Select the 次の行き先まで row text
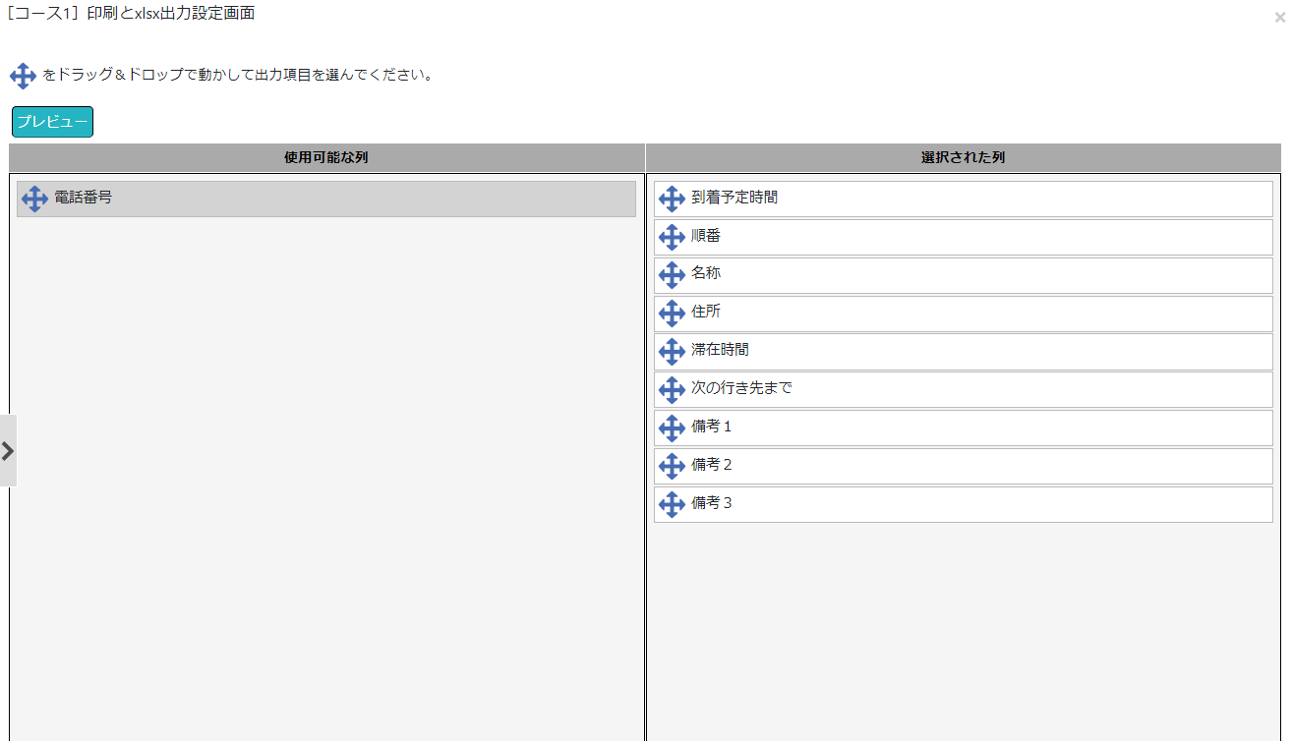1292x741 pixels. pos(741,388)
